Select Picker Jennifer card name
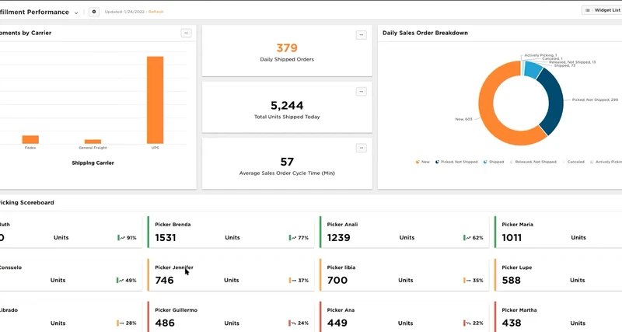The image size is (622, 332). (x=174, y=267)
